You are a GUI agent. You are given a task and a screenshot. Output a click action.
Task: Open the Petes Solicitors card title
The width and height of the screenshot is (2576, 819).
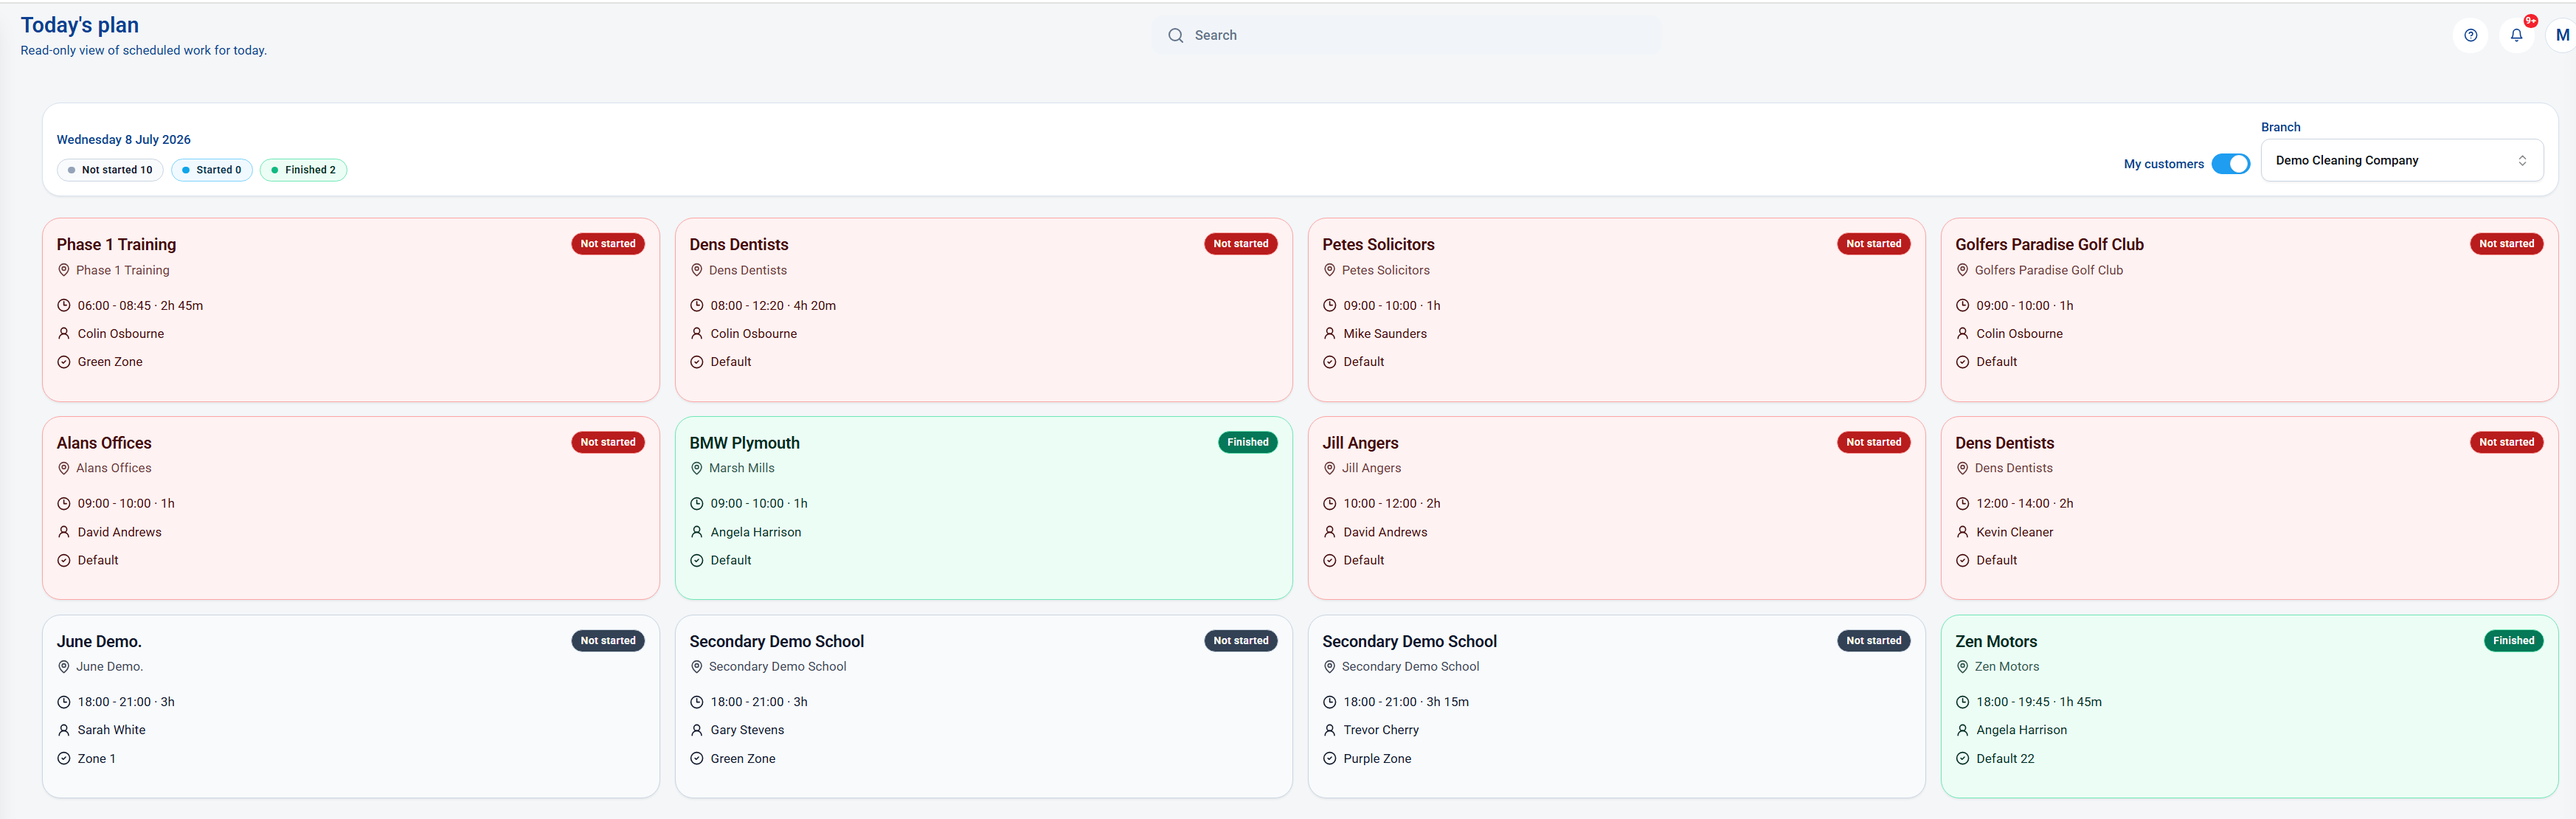click(1378, 244)
